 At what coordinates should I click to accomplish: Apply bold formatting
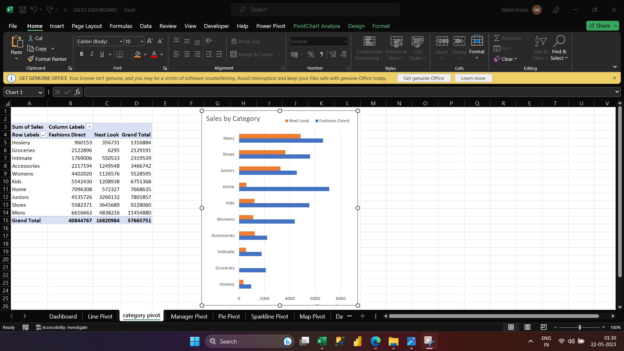pos(82,54)
